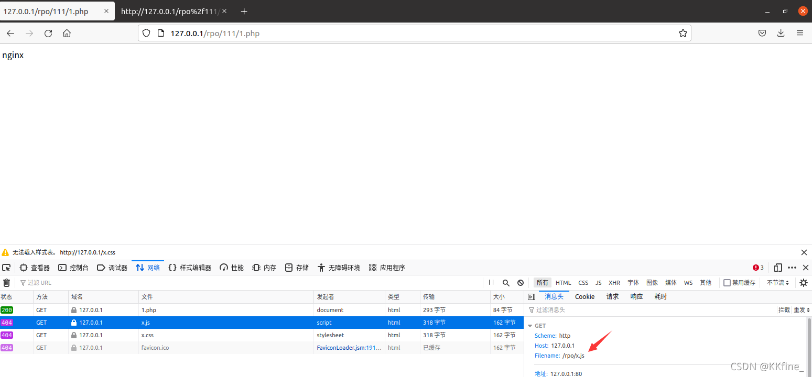Filter requests by CSS type
Image resolution: width=812 pixels, height=377 pixels.
point(583,283)
